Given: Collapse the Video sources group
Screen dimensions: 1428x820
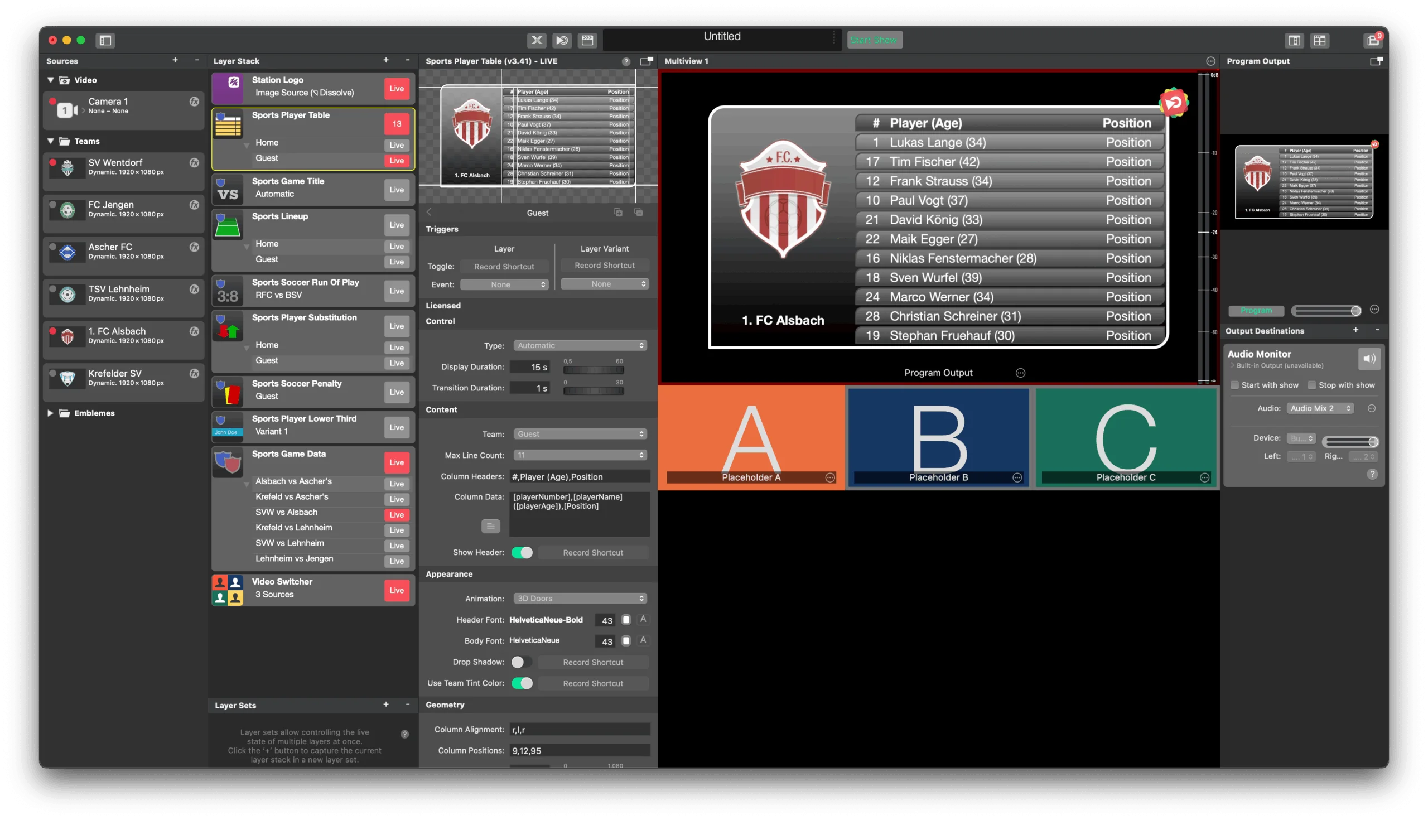Looking at the screenshot, I should [x=51, y=80].
